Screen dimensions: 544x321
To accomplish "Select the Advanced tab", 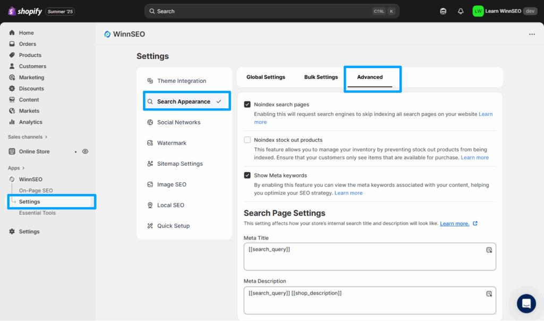I will [x=370, y=77].
